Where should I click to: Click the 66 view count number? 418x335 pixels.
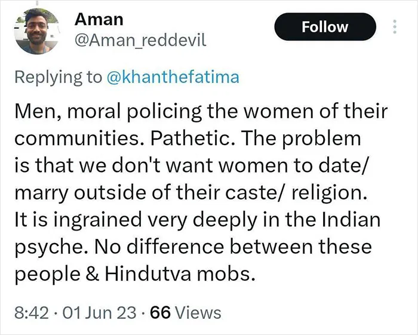(x=160, y=313)
